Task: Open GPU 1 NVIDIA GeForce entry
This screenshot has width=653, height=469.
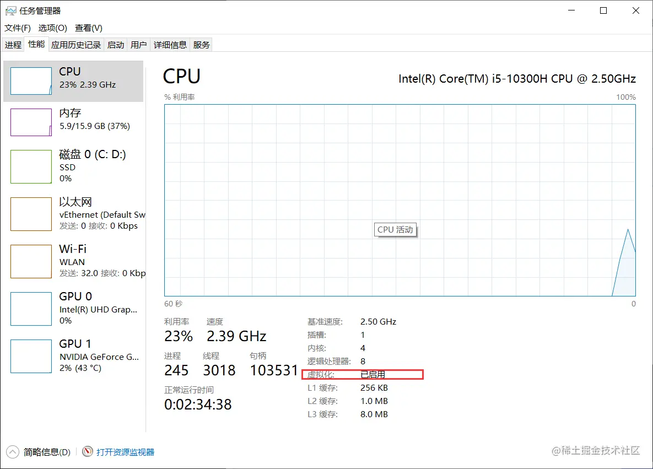Action: [x=73, y=356]
